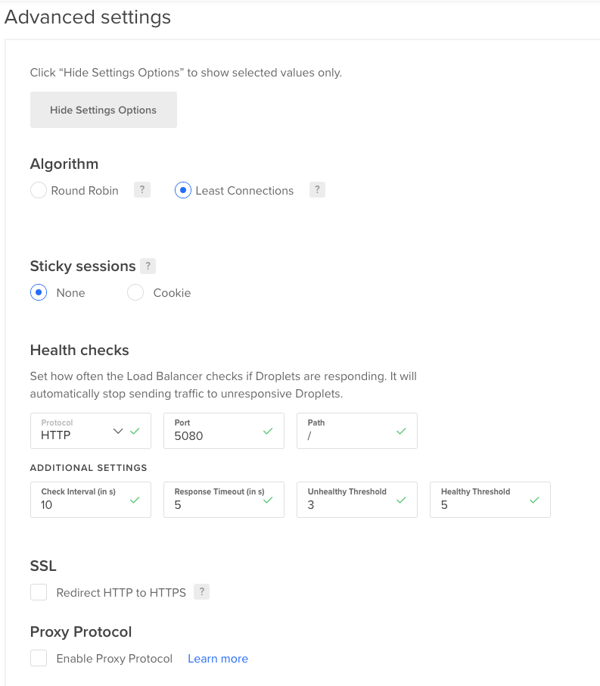Select the Round Robin algorithm
Image resolution: width=600 pixels, height=686 pixels.
click(x=39, y=190)
